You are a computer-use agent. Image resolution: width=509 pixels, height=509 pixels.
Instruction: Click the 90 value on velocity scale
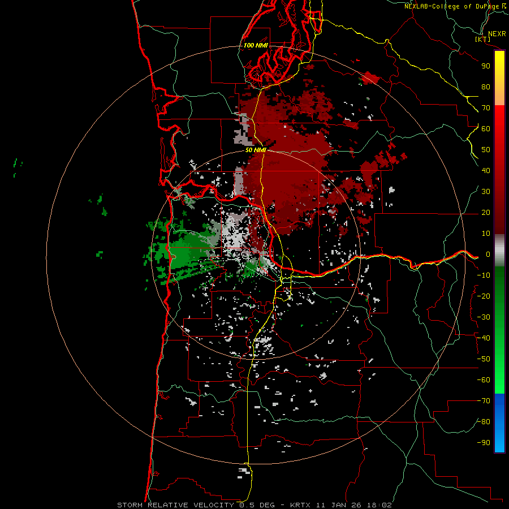coord(486,66)
